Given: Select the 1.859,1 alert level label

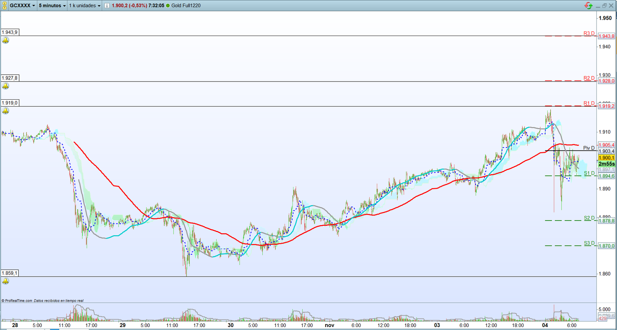Looking at the screenshot, I should (10, 273).
